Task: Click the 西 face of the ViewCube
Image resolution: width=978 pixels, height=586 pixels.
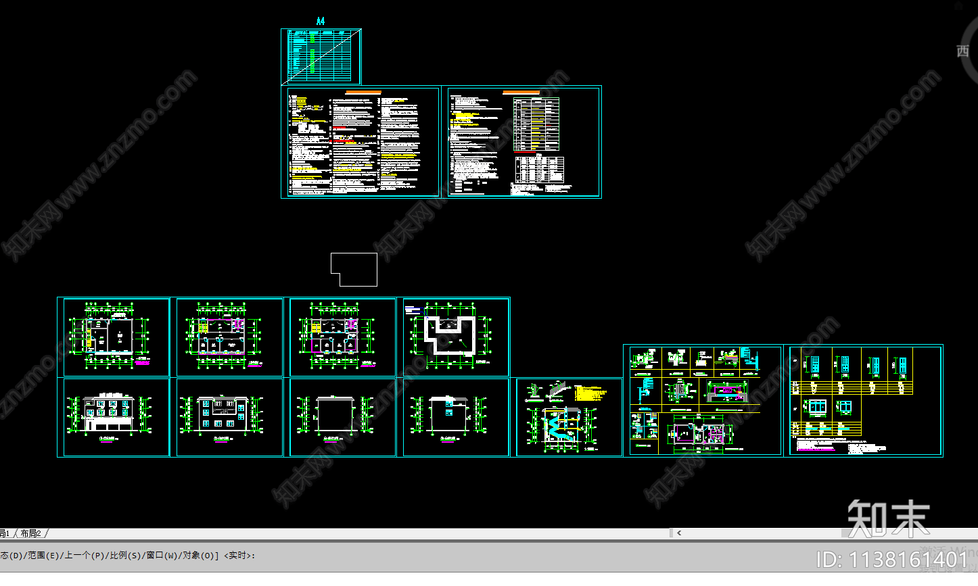Action: point(963,51)
